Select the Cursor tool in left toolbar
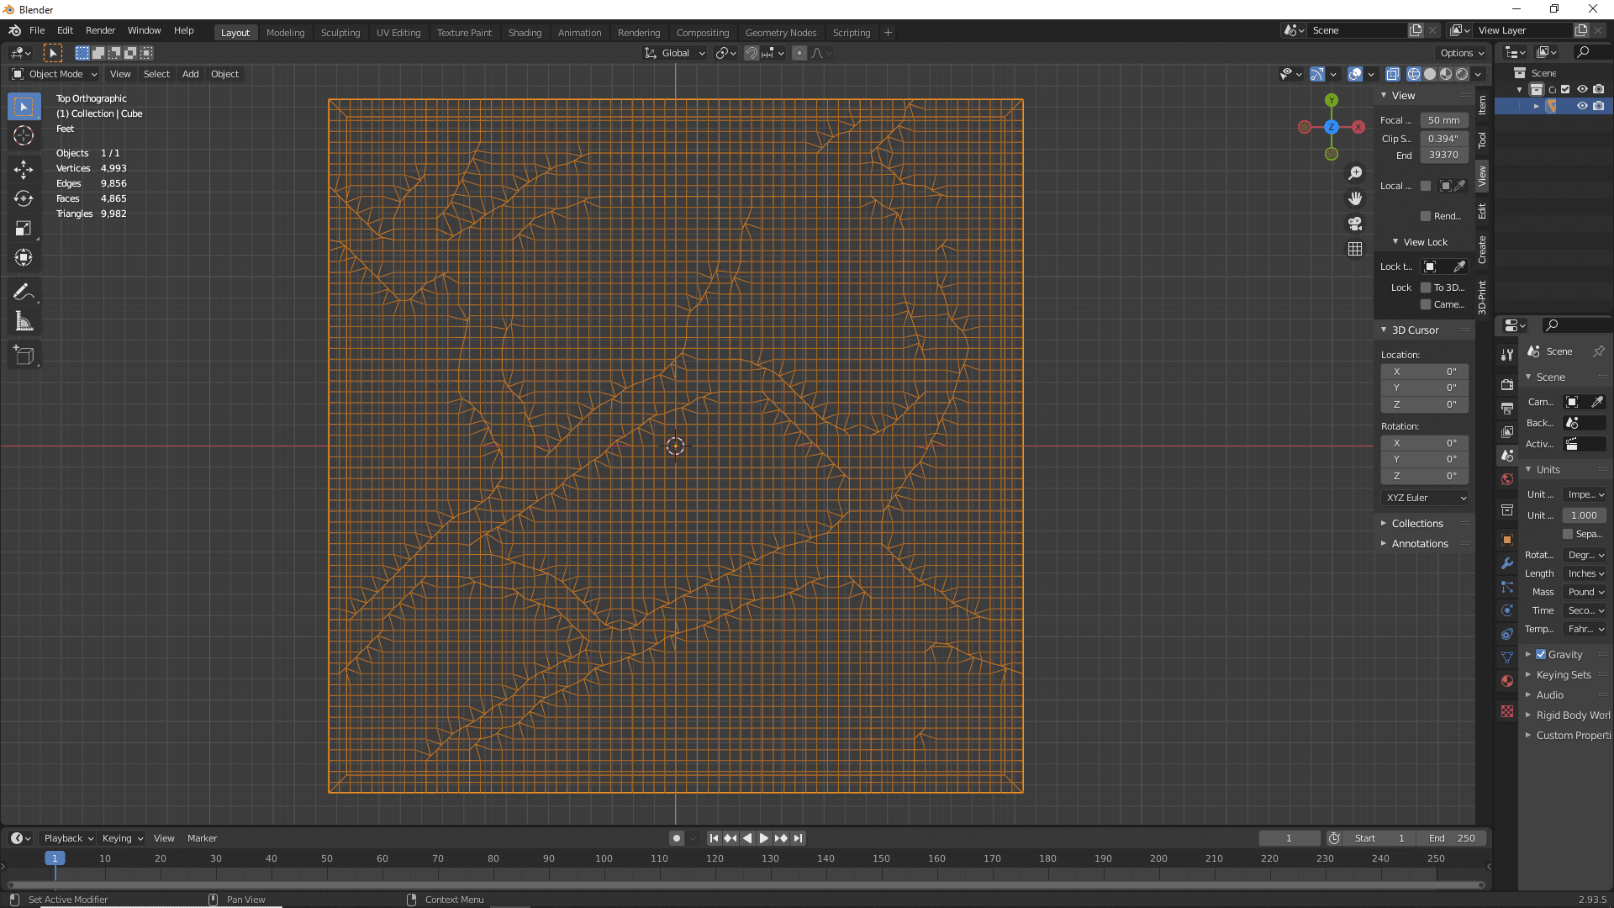The image size is (1614, 908). click(x=24, y=136)
